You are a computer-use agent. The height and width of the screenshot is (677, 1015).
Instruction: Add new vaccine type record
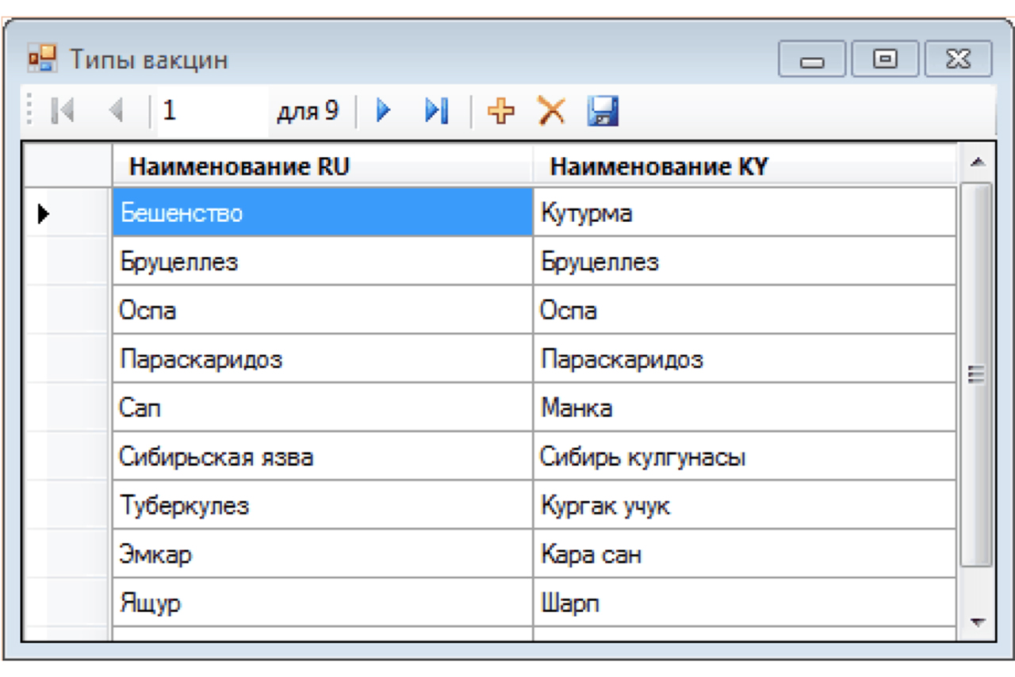point(500,112)
